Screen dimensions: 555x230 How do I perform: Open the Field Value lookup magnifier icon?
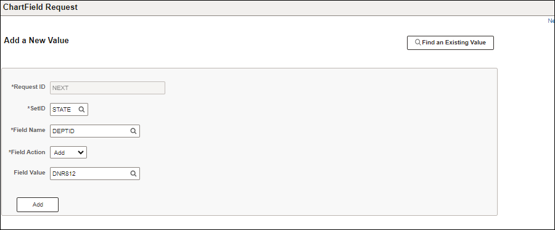[x=133, y=174]
